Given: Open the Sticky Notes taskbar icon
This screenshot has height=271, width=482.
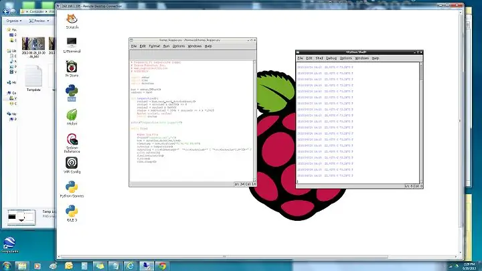Looking at the screenshot, I should (100, 266).
